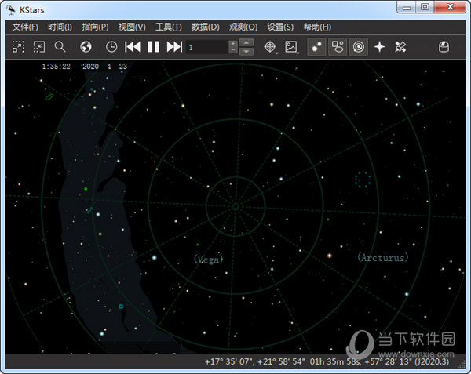The height and width of the screenshot is (374, 471).
Task: Open the FOV crosshair symbol dropdown
Action: [x=271, y=47]
